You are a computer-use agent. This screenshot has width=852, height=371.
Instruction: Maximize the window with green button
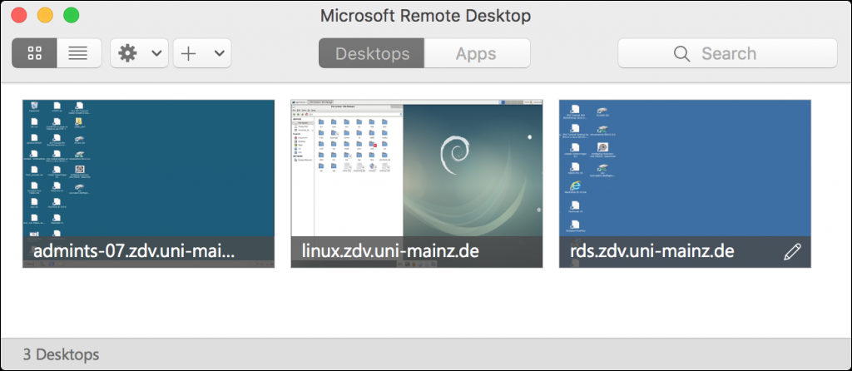pos(72,15)
